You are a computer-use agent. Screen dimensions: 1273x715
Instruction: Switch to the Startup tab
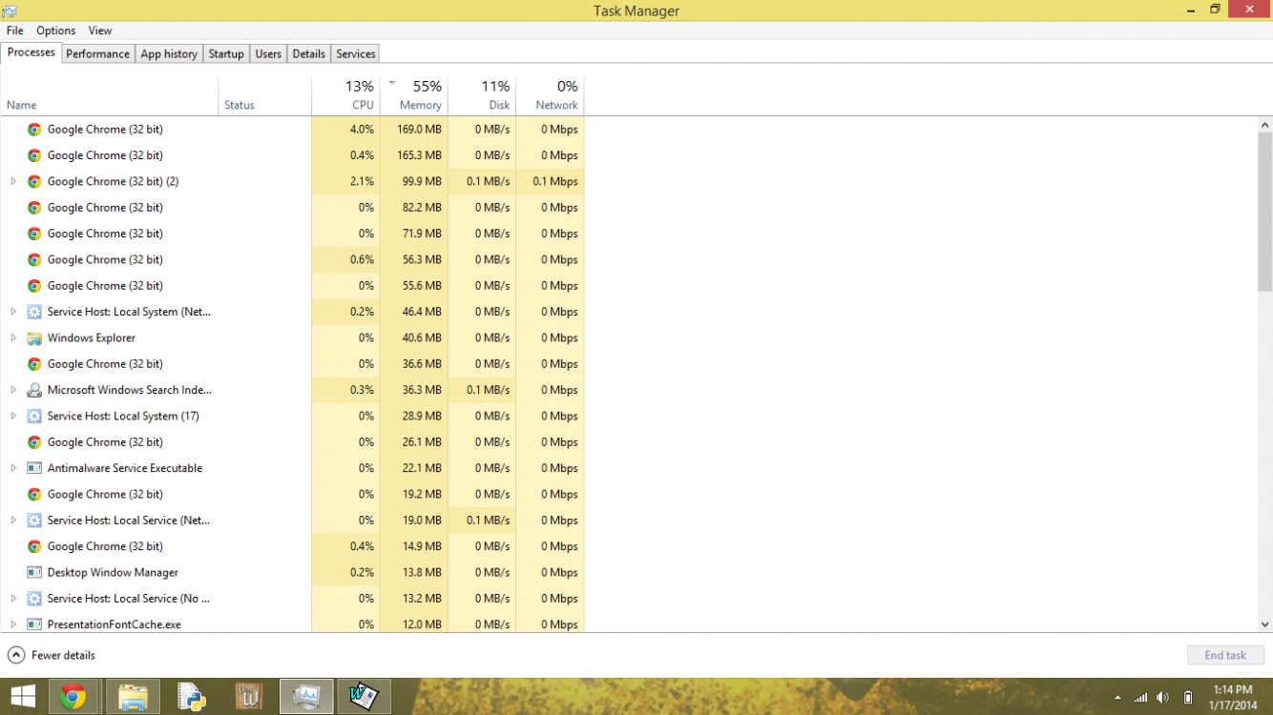[226, 54]
